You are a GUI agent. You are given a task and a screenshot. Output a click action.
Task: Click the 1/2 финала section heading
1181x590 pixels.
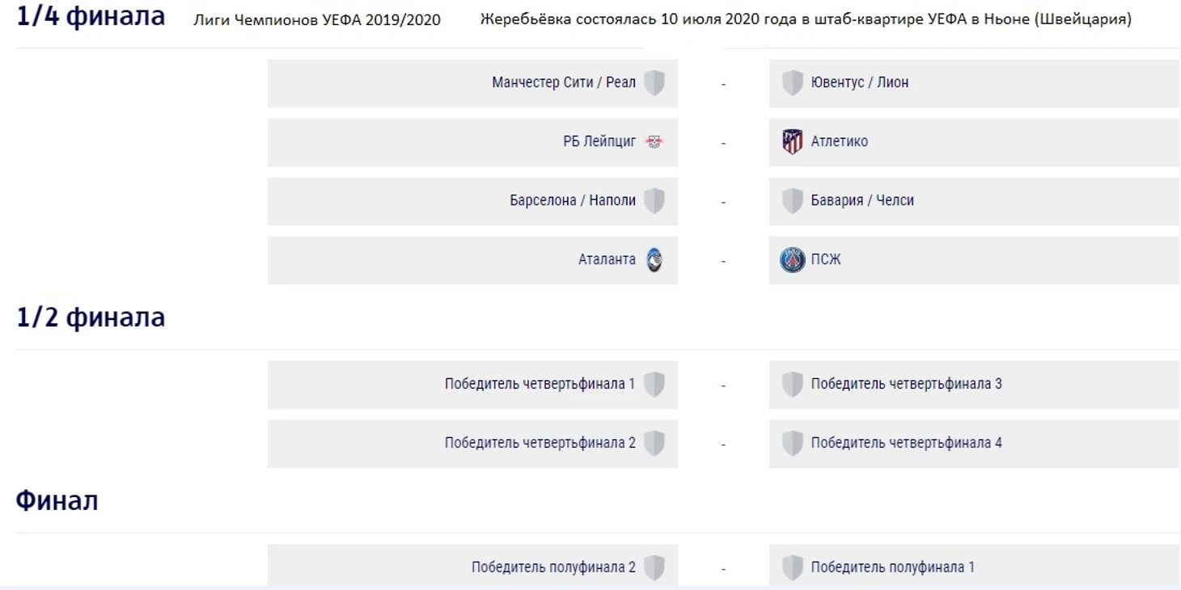(x=91, y=318)
